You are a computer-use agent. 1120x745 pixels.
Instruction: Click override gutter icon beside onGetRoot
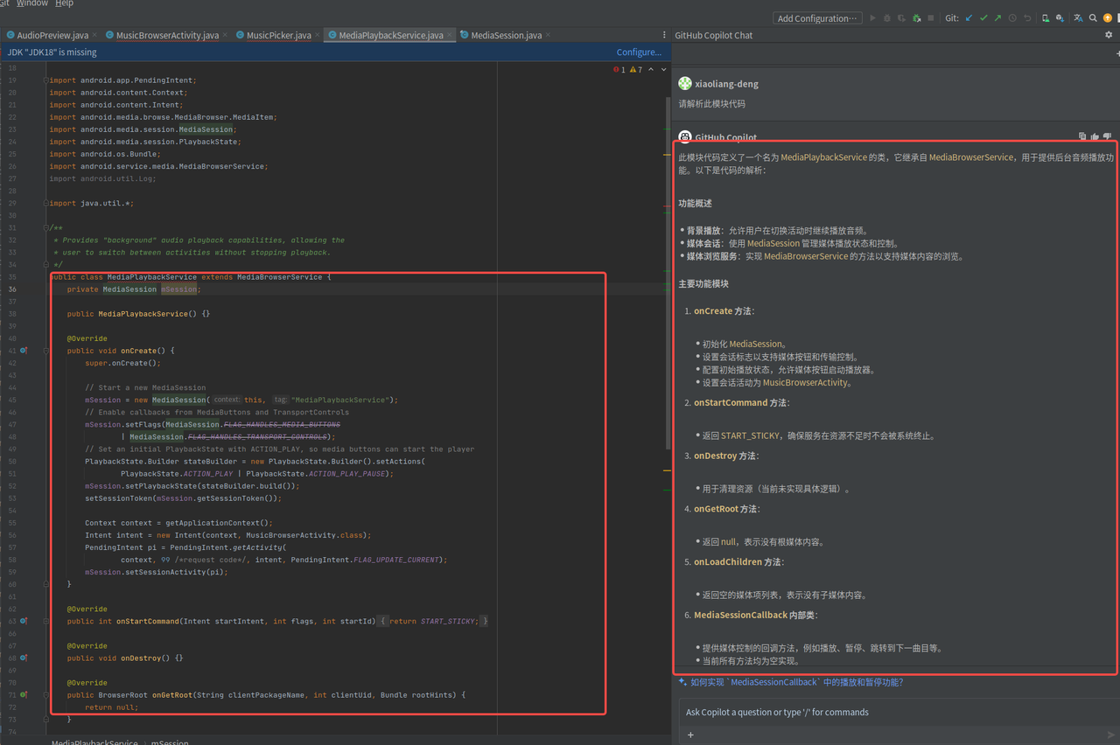(x=24, y=695)
